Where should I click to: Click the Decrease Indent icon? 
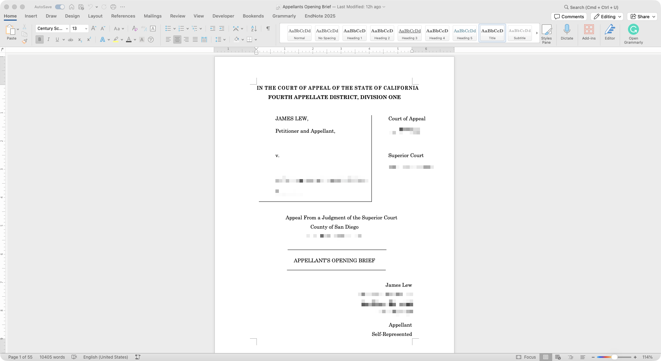tap(213, 29)
